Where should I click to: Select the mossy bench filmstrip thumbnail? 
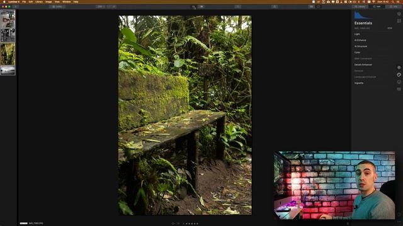coord(8,54)
